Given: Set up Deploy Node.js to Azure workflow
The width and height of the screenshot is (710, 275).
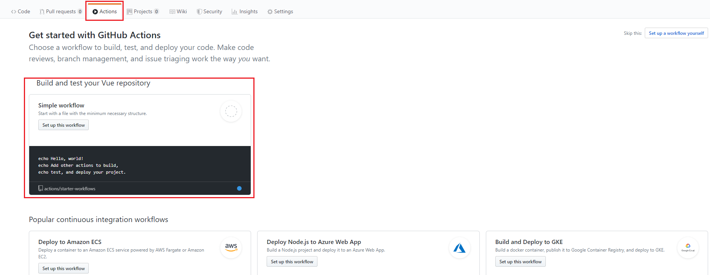Looking at the screenshot, I should [x=292, y=262].
